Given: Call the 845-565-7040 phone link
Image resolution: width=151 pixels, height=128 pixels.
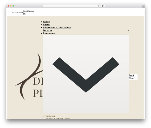Looking at the screenshot, I should [18, 12].
